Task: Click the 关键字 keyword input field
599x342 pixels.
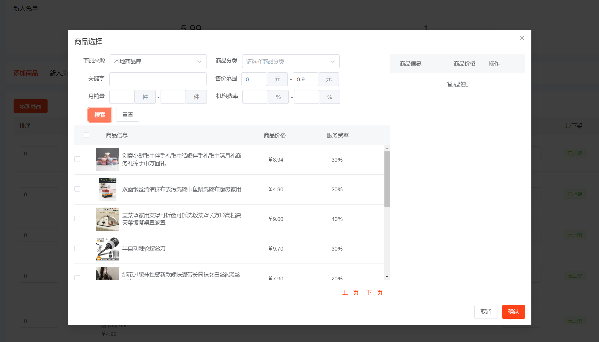Action: point(158,79)
